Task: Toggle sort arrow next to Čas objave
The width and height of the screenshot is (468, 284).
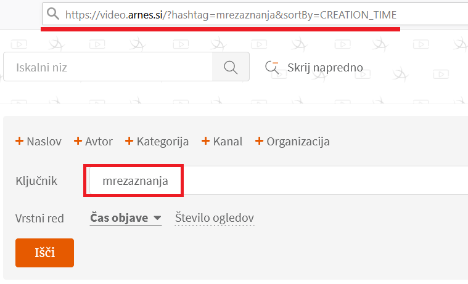Action: tap(157, 218)
